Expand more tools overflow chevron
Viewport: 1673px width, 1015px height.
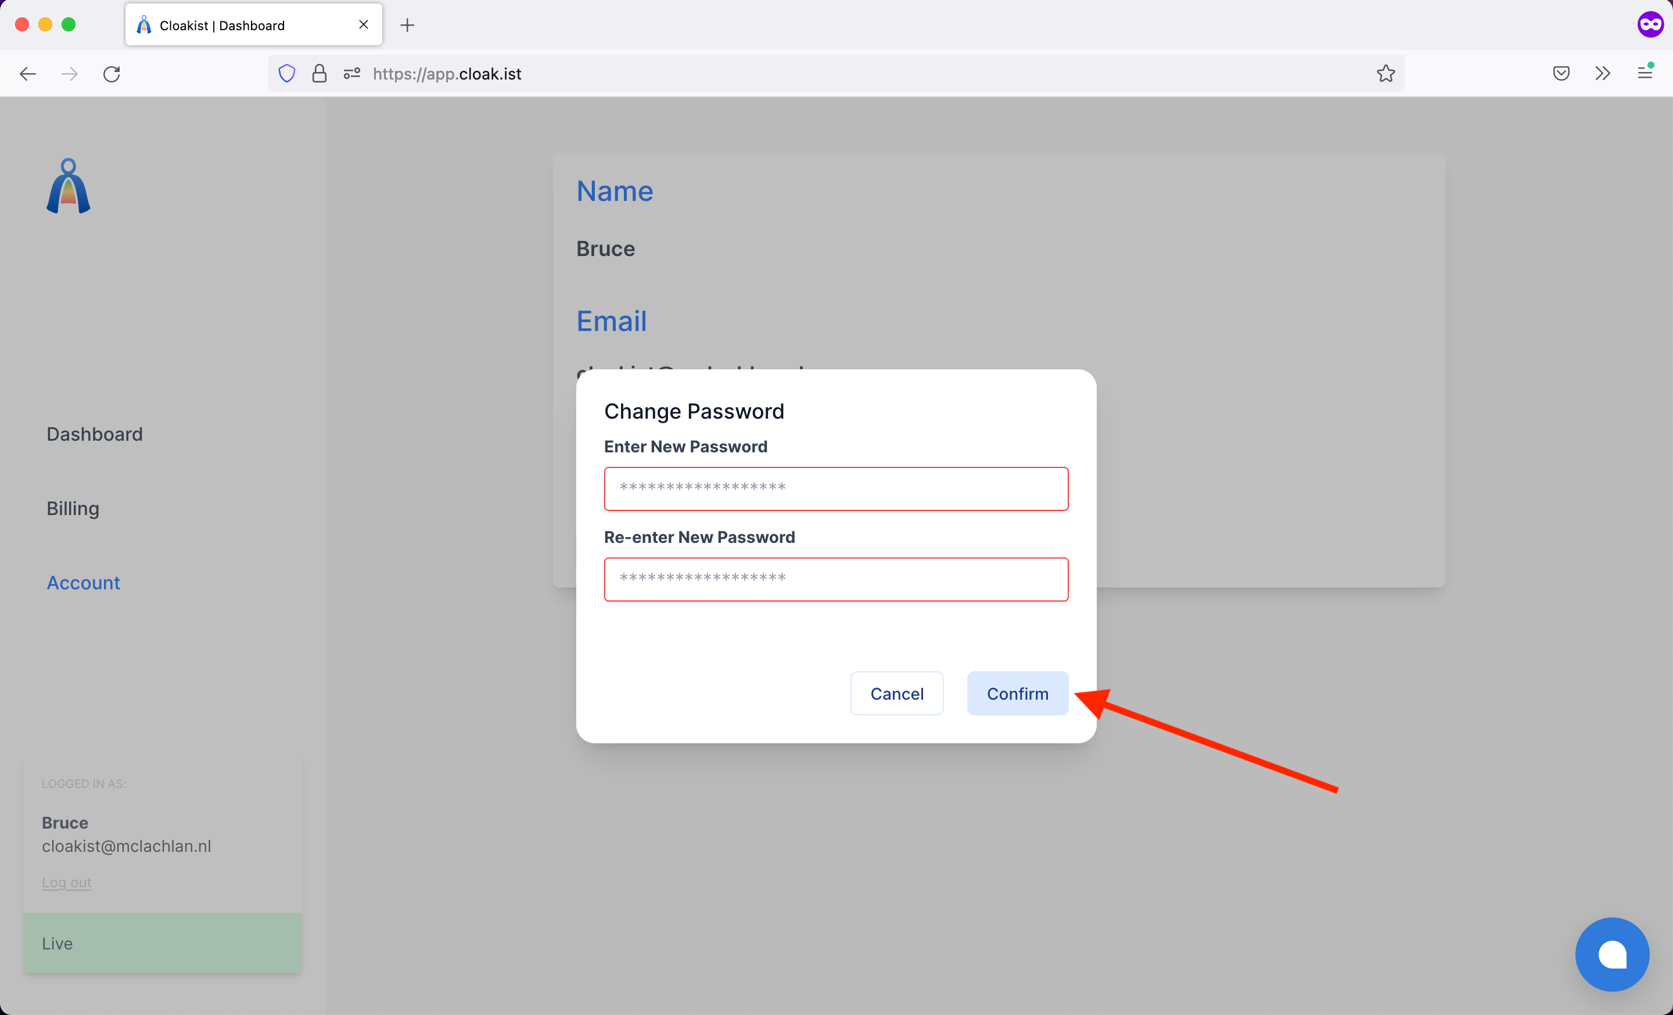[1602, 73]
